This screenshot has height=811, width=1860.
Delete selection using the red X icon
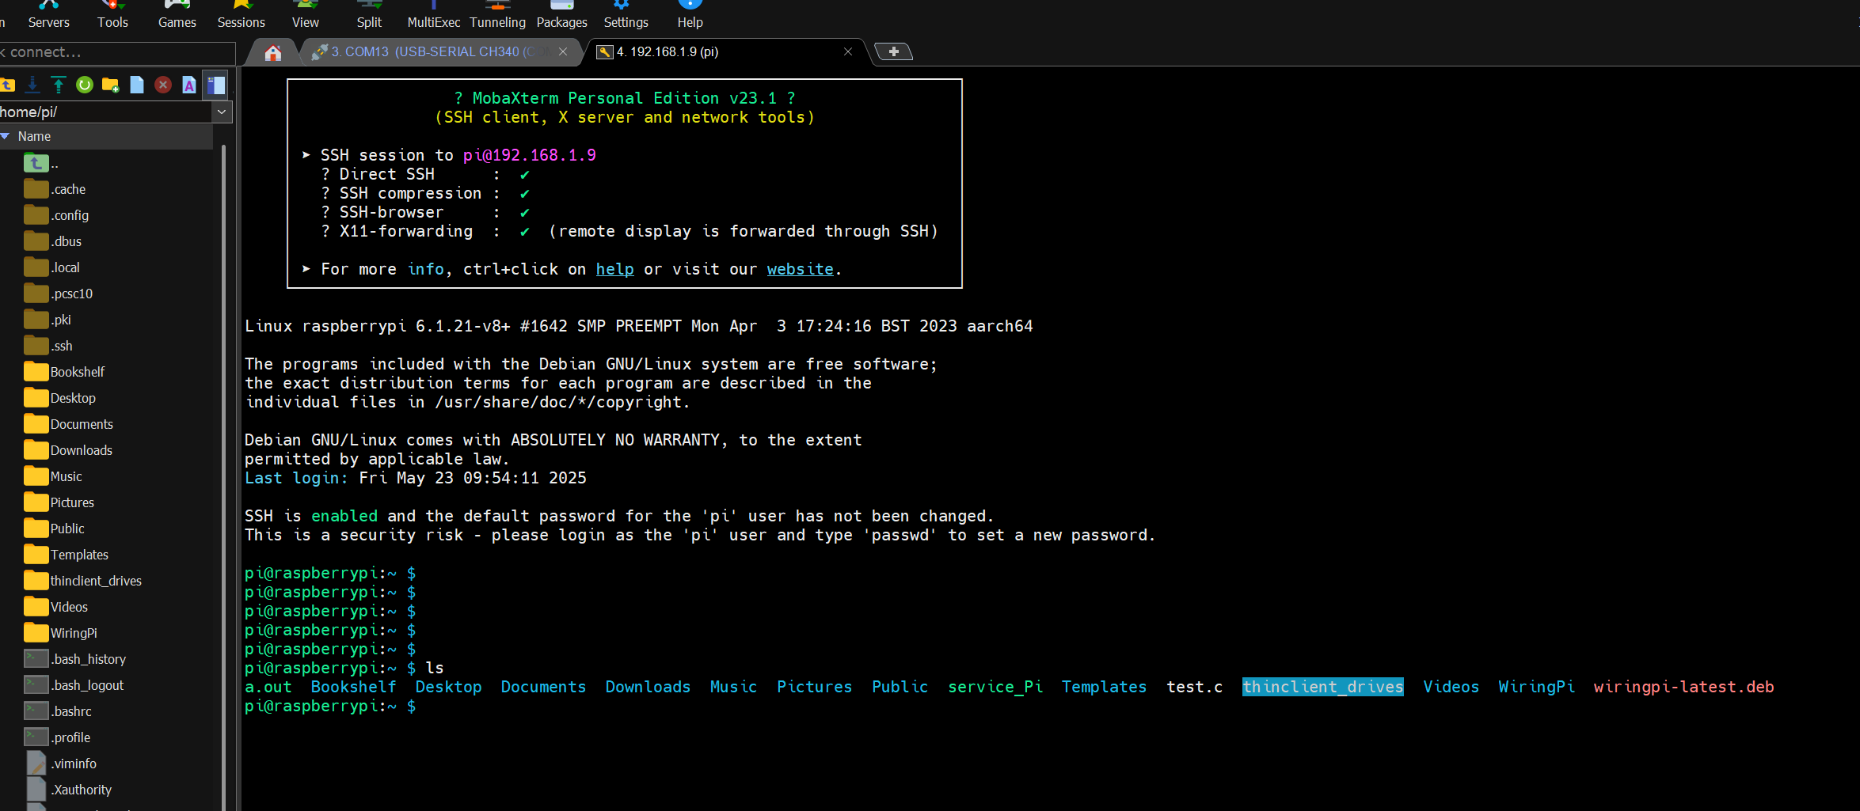(163, 85)
